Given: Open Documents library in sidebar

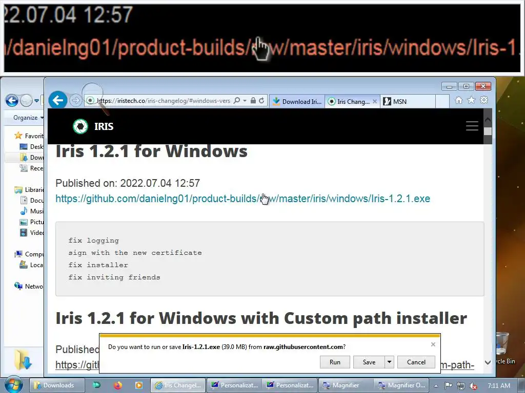Looking at the screenshot, I should [x=32, y=200].
